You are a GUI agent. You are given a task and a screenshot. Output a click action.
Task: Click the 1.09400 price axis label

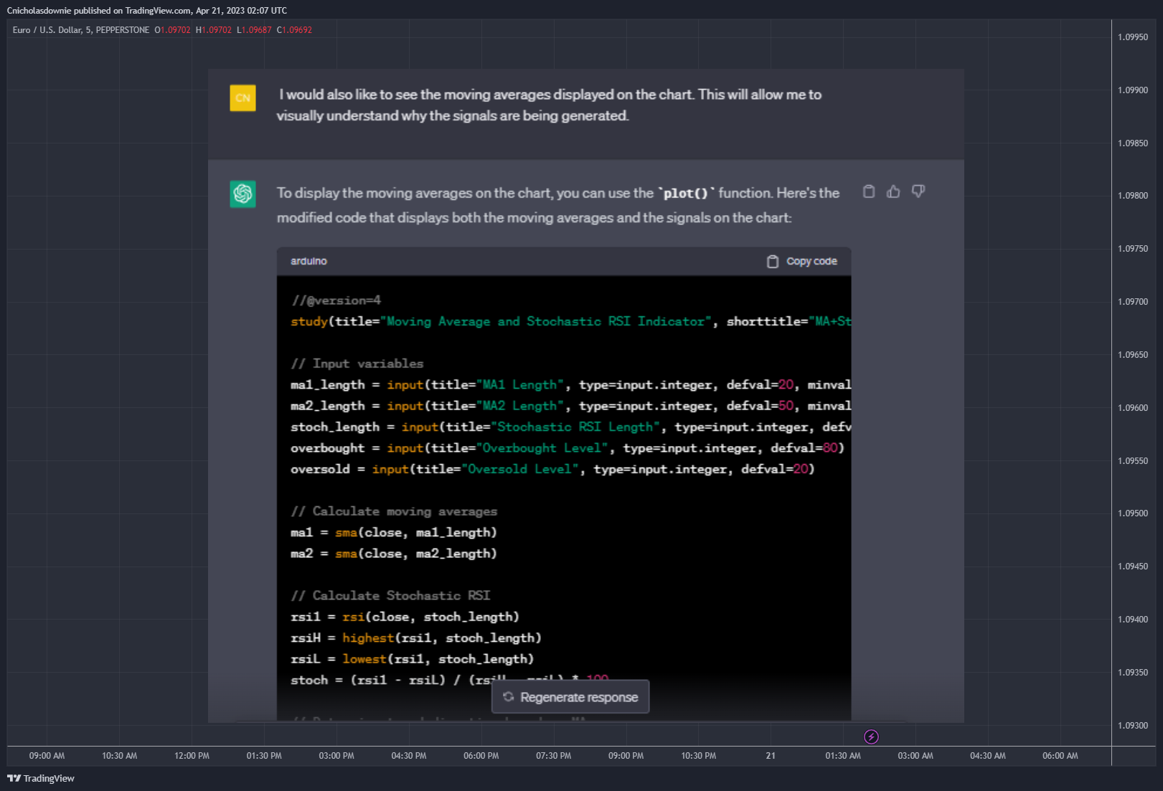coord(1133,620)
